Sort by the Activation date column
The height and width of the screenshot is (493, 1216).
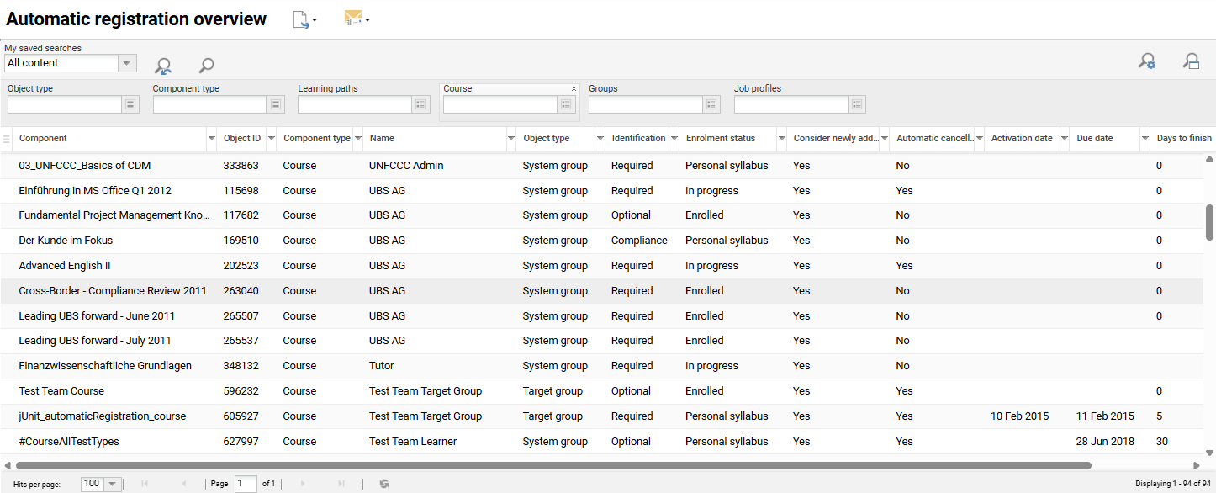click(x=1022, y=138)
